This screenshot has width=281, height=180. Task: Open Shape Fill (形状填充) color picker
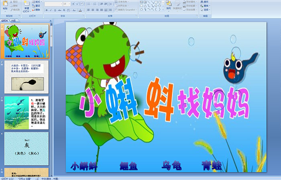coord(189,2)
